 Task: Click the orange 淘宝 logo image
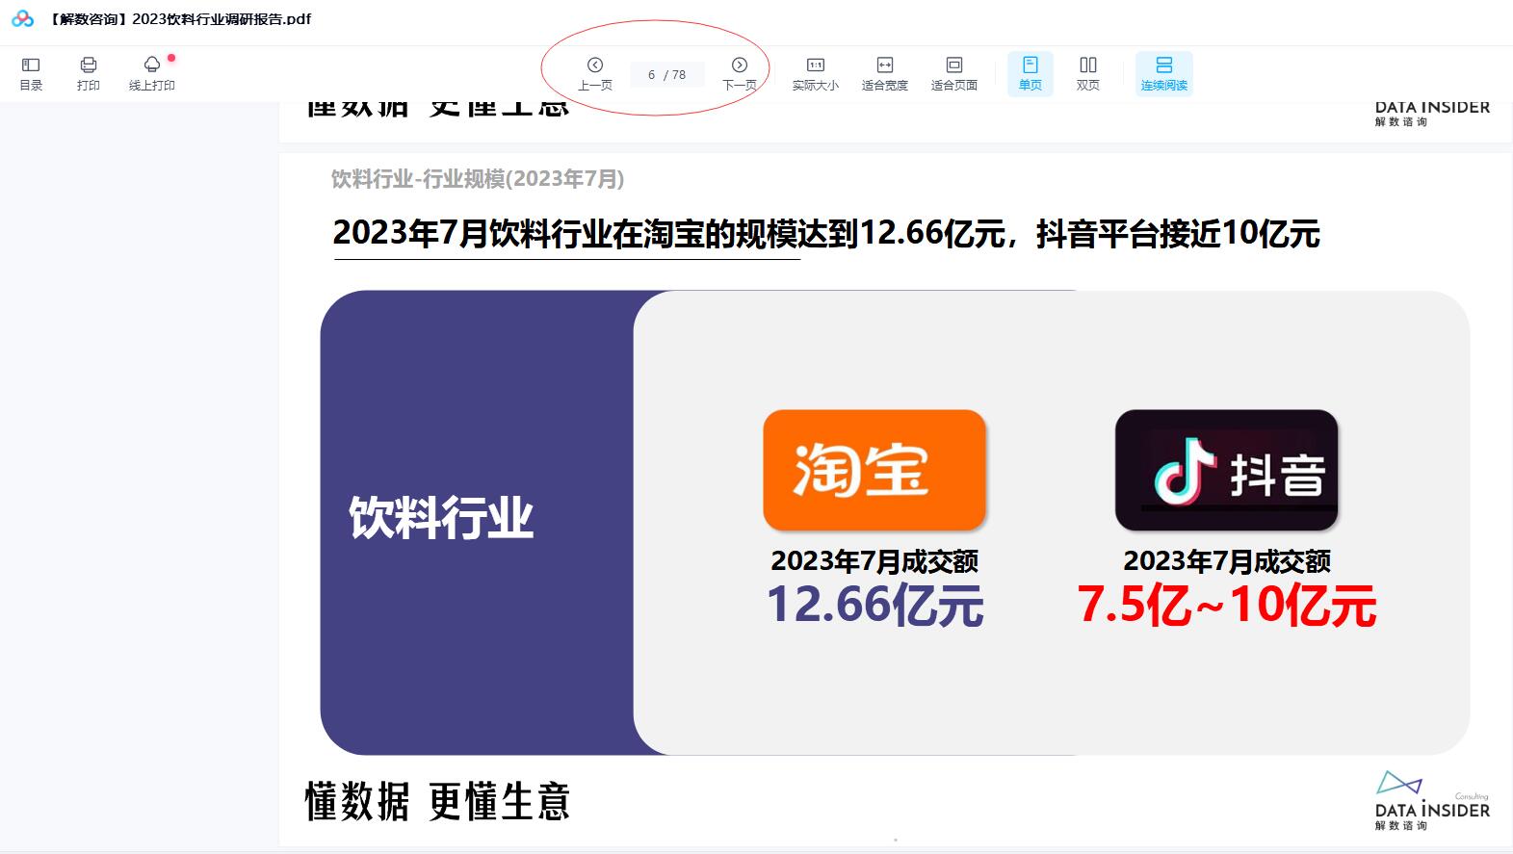point(874,470)
